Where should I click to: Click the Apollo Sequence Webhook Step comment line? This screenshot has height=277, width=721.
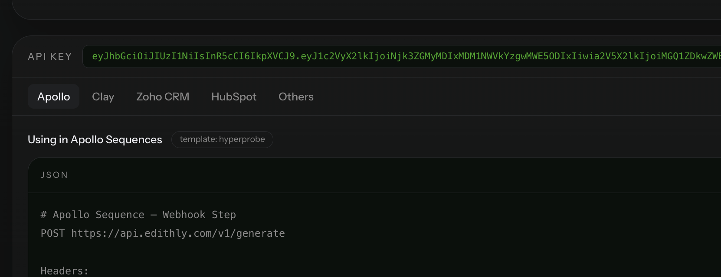click(x=138, y=215)
